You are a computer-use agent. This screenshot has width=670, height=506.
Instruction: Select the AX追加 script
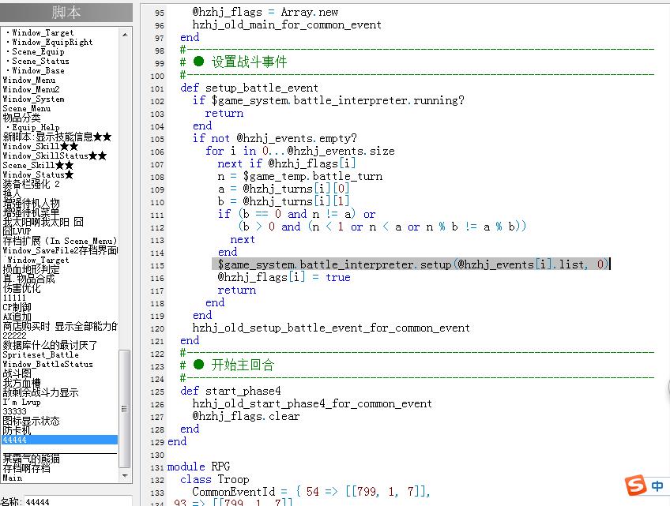[17, 317]
